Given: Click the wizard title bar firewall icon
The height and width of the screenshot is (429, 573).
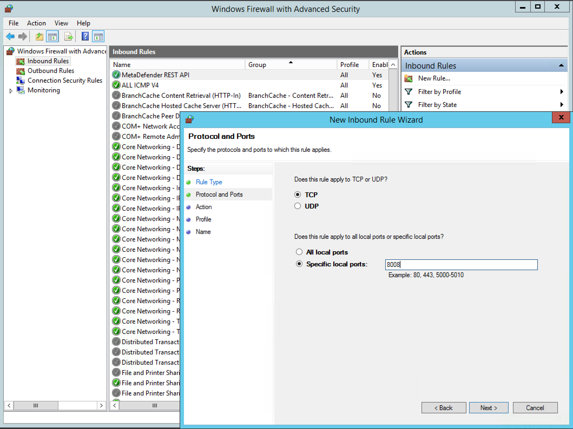Looking at the screenshot, I should tap(190, 119).
